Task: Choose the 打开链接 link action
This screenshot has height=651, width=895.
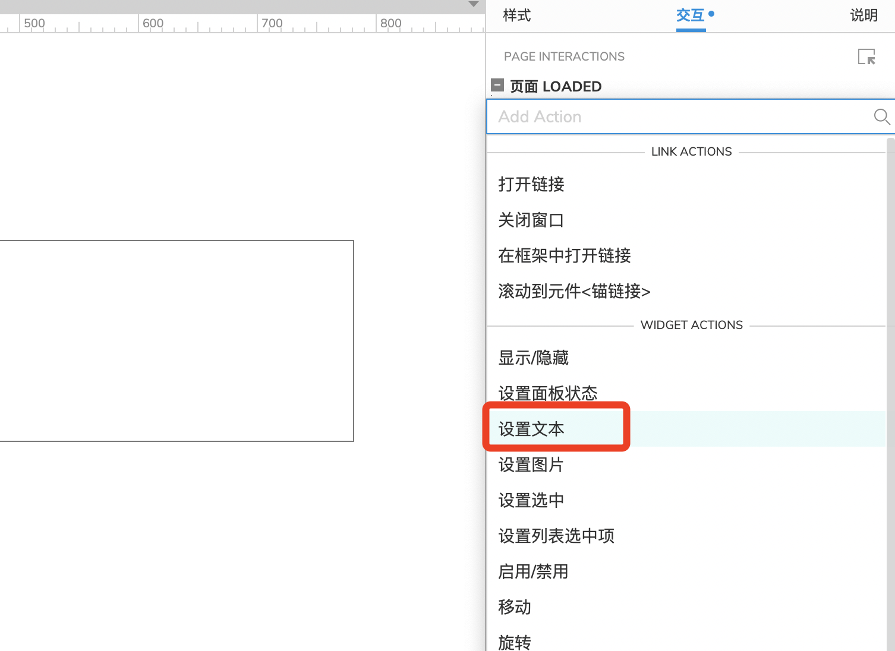Action: 531,184
